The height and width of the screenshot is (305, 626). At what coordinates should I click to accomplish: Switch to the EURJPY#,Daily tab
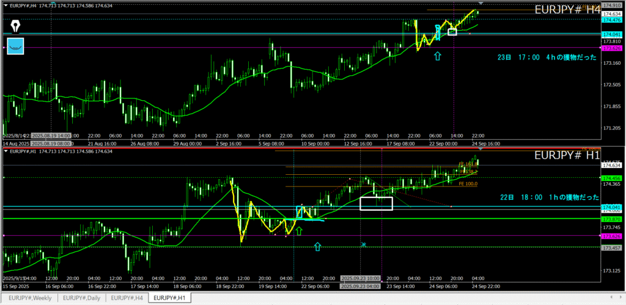coord(82,298)
